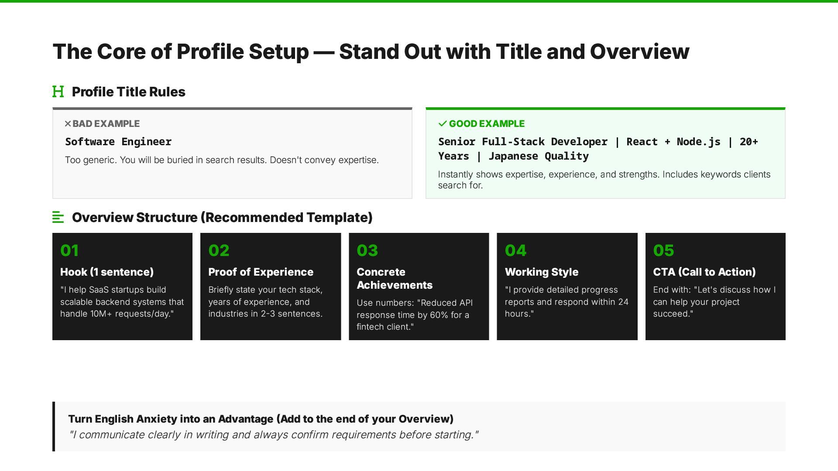Viewport: 838px width, 471px height.
Task: Select the Concrete Achievements card heading
Action: [x=394, y=278]
